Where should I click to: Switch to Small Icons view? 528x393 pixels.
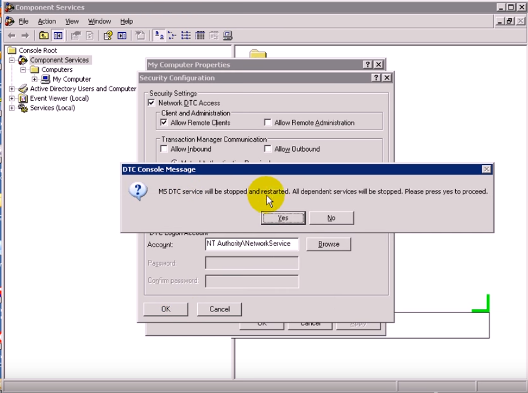(172, 35)
